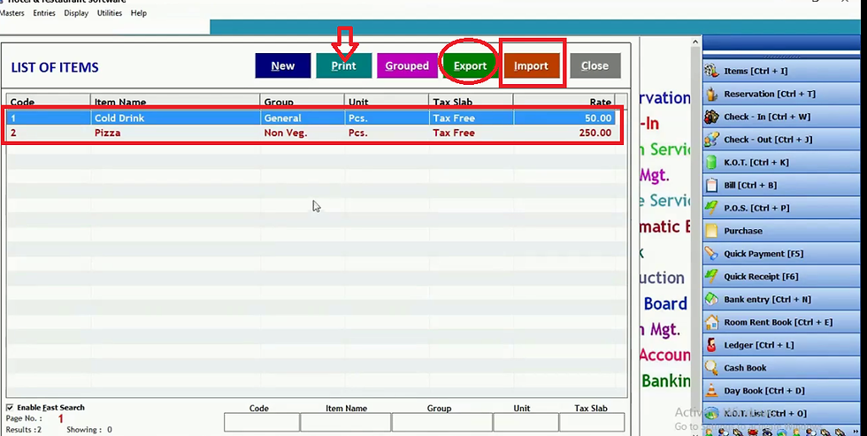Click the K.O.T. green cylinder icon
The height and width of the screenshot is (436, 867).
(x=711, y=163)
